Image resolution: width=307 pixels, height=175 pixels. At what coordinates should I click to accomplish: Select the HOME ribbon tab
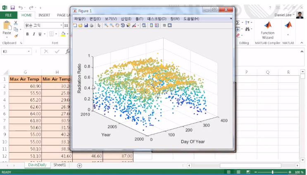26,15
